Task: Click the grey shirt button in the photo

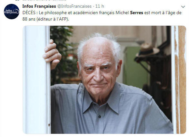Action: point(99,116)
